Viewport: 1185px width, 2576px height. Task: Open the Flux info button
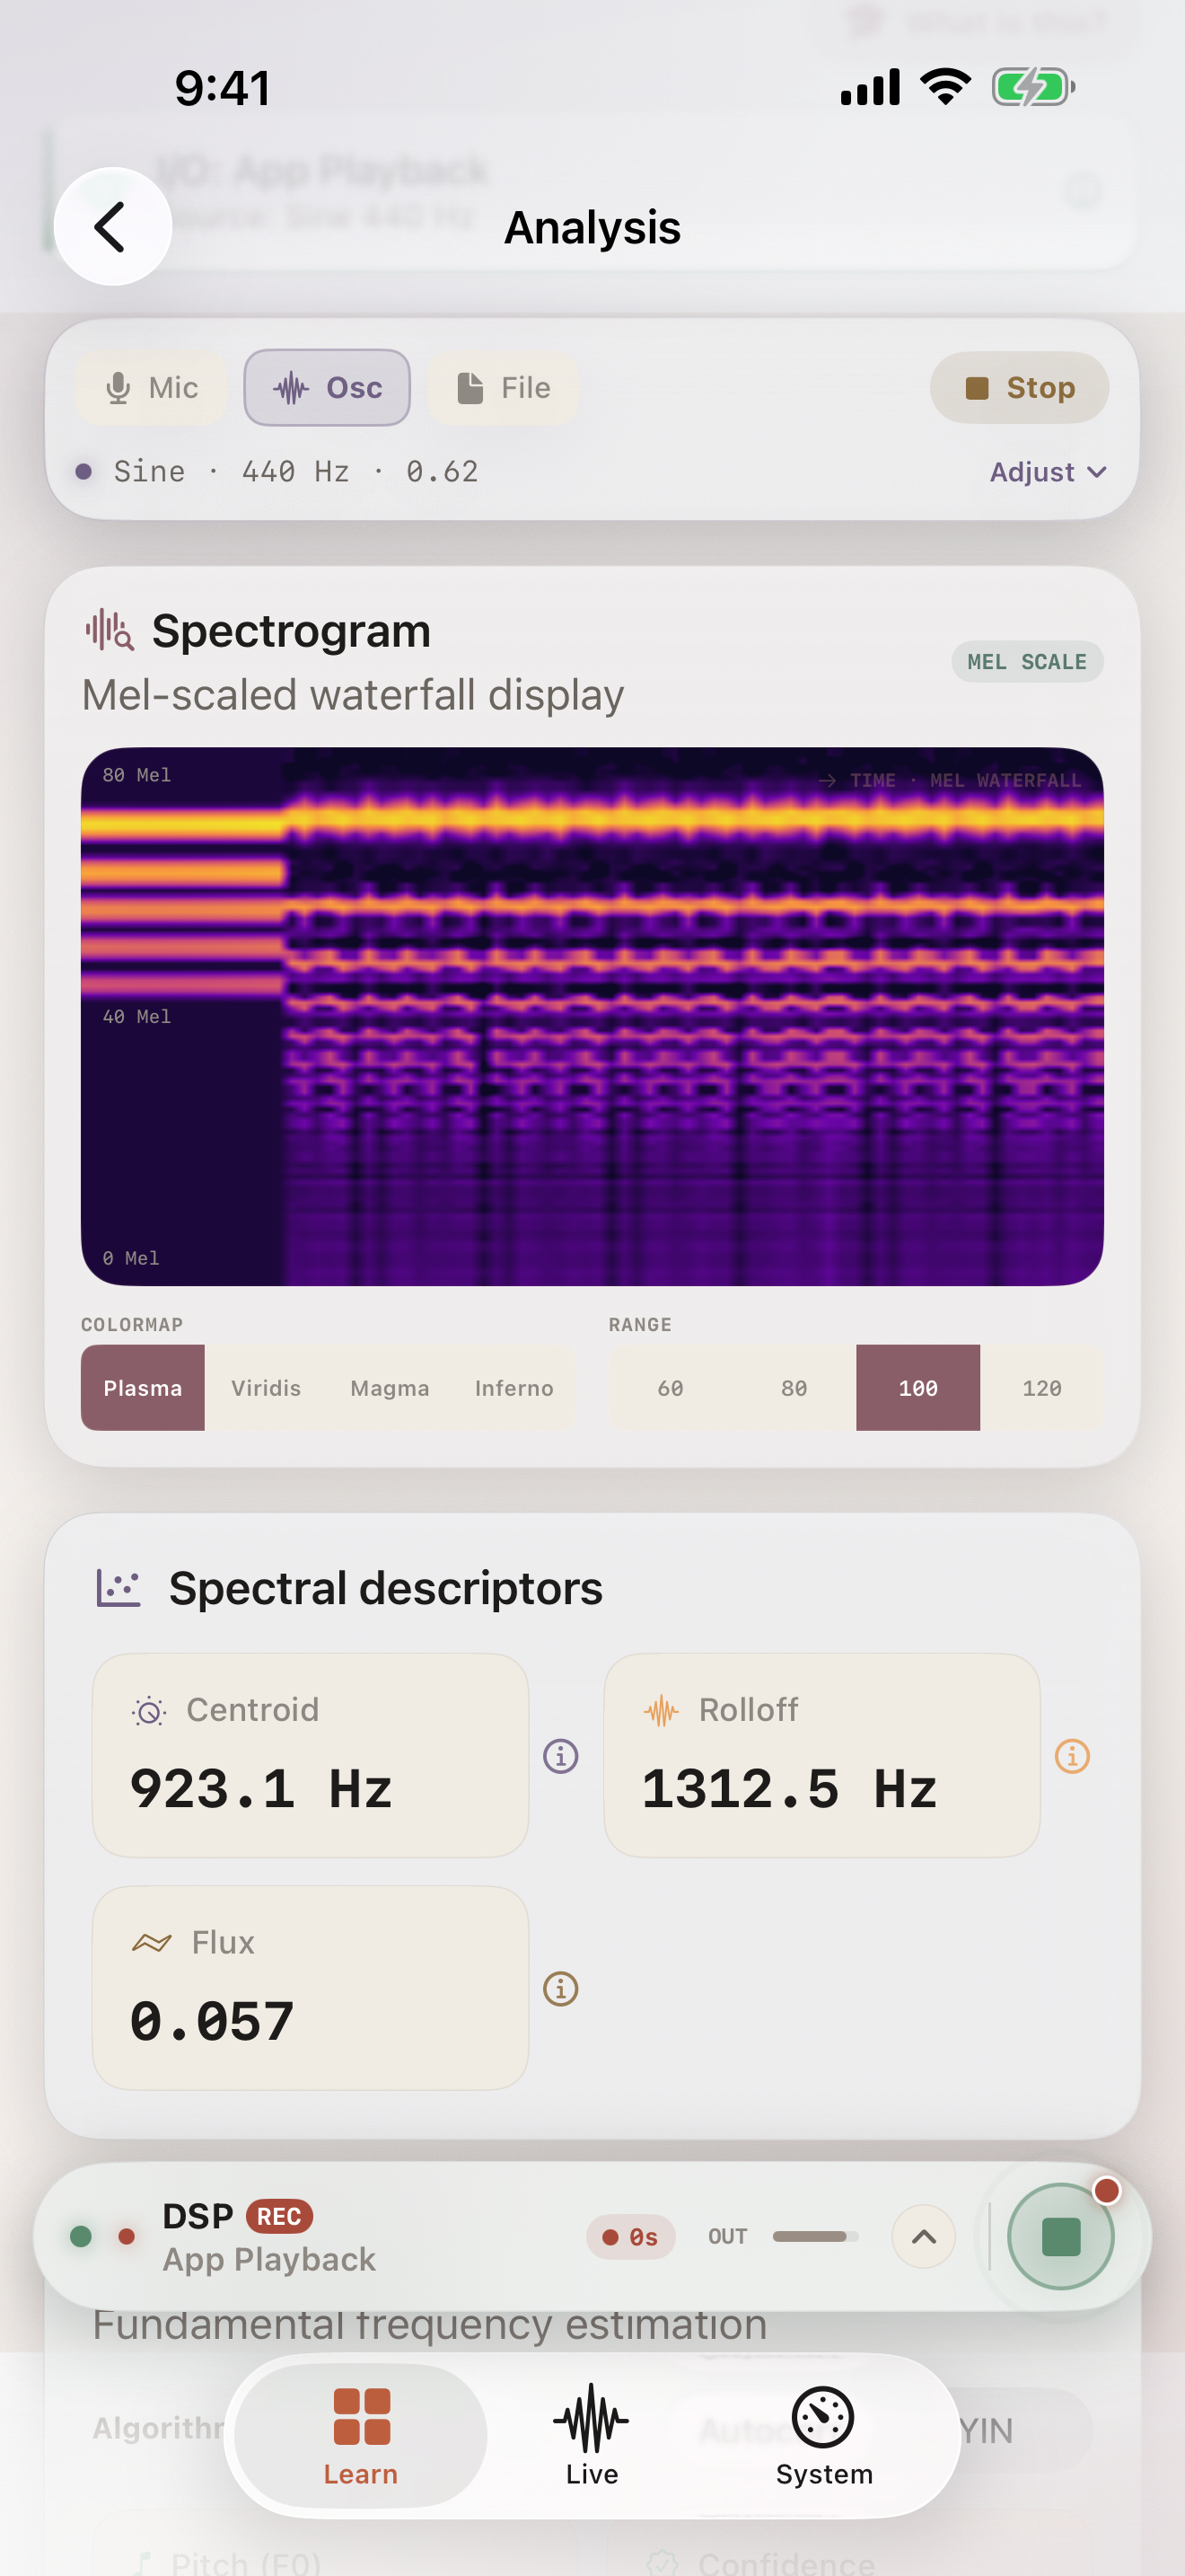click(560, 1989)
